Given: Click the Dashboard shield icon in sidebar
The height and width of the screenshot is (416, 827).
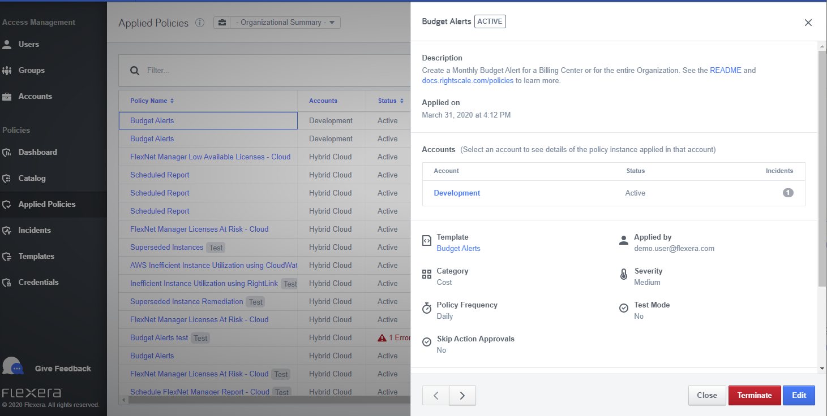Looking at the screenshot, I should click(x=7, y=152).
